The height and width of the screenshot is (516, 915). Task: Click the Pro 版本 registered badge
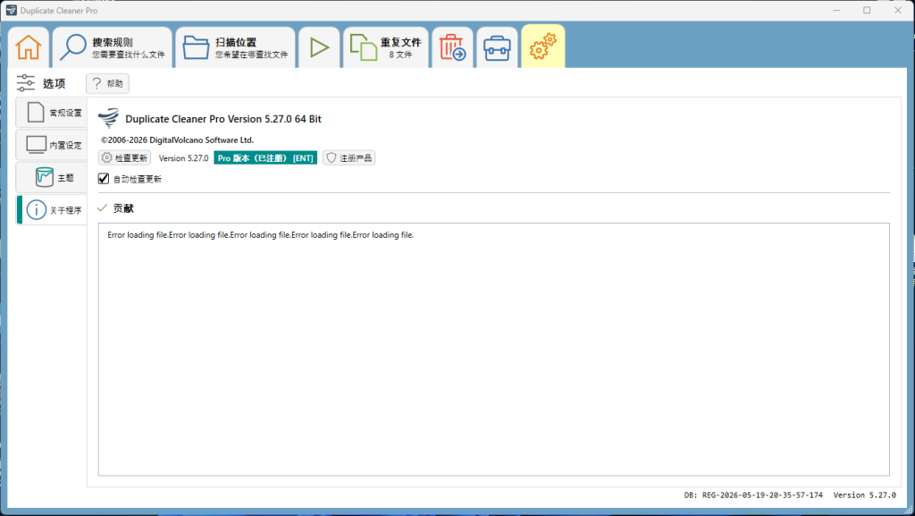click(265, 158)
